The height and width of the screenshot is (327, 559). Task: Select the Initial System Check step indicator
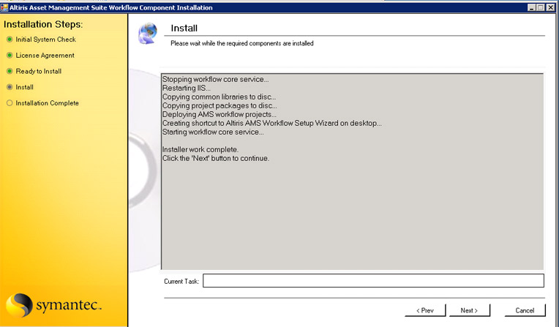(x=10, y=40)
